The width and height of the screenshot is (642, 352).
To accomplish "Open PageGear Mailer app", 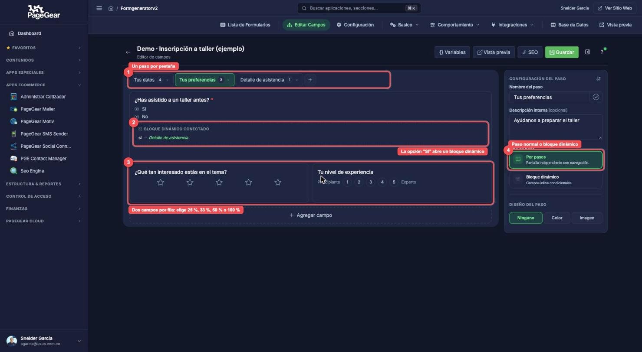I will 38,109.
